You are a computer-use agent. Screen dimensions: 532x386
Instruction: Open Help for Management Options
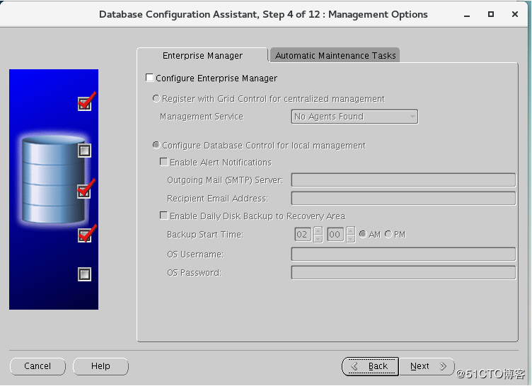pos(100,366)
